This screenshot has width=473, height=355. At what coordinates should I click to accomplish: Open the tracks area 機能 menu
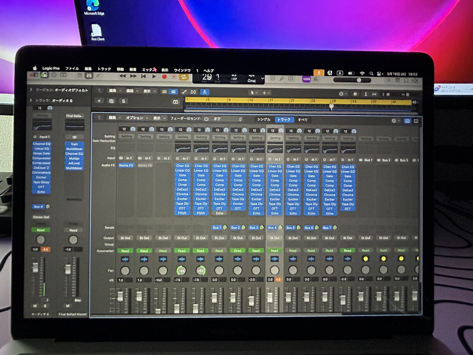(132, 91)
